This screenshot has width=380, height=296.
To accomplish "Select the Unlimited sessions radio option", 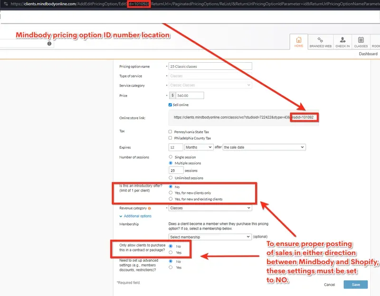I will pos(171,178).
